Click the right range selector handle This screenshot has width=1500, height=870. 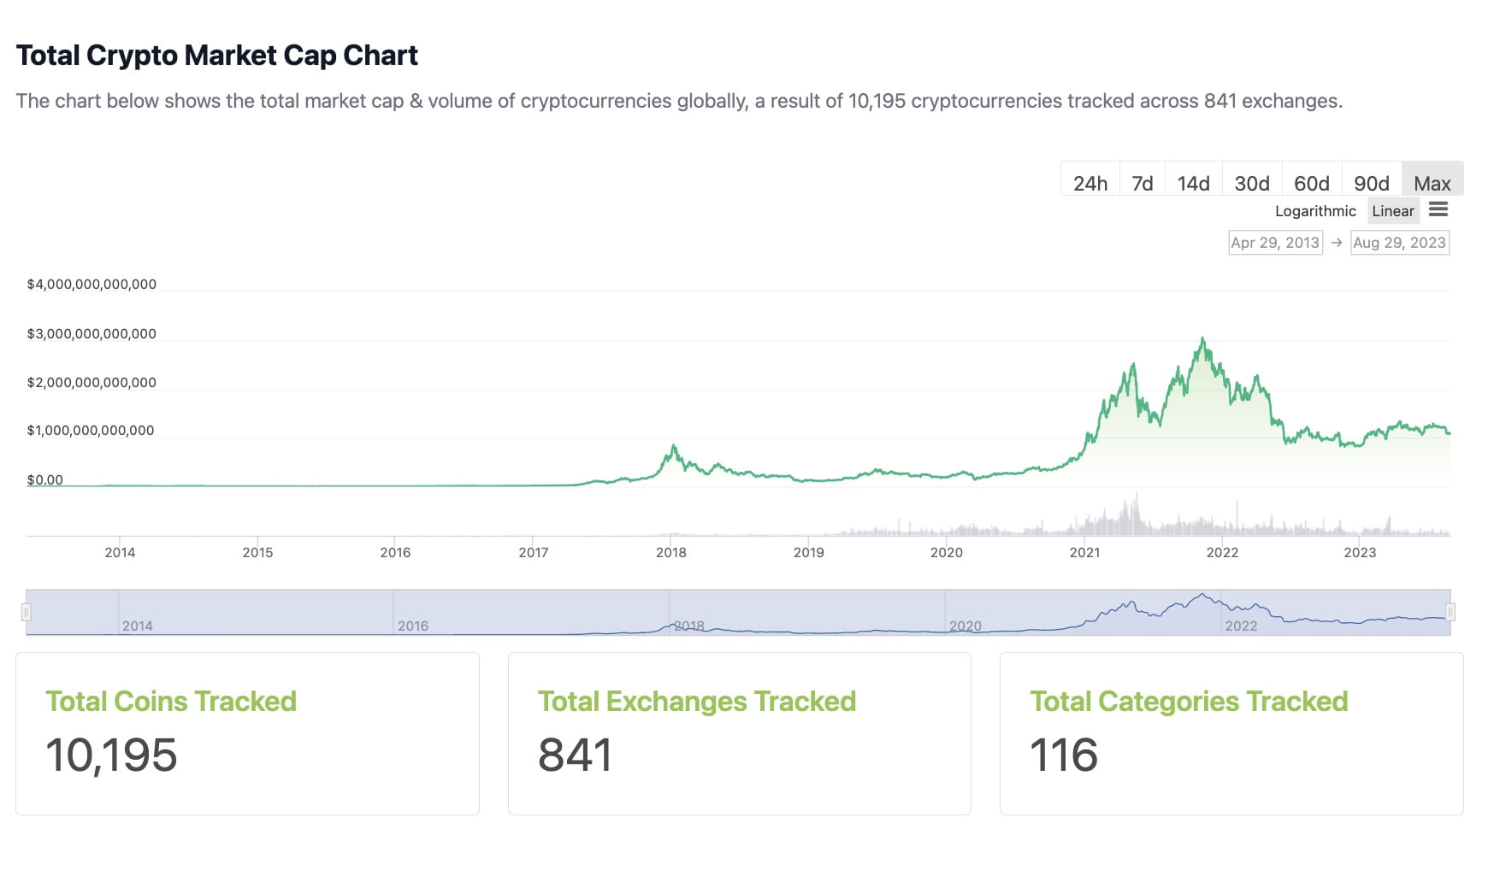[1450, 610]
